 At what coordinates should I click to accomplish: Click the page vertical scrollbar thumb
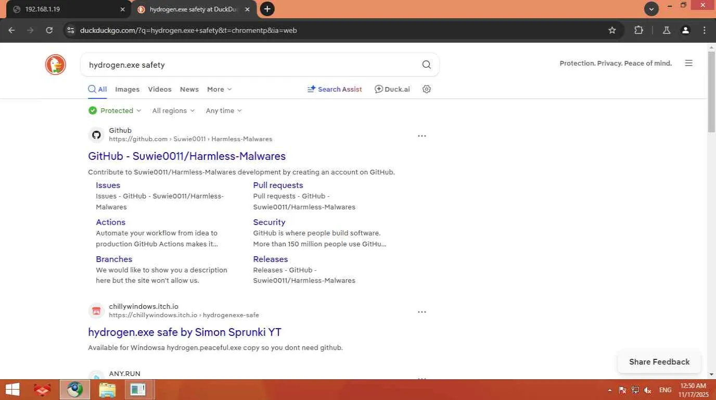[711, 92]
